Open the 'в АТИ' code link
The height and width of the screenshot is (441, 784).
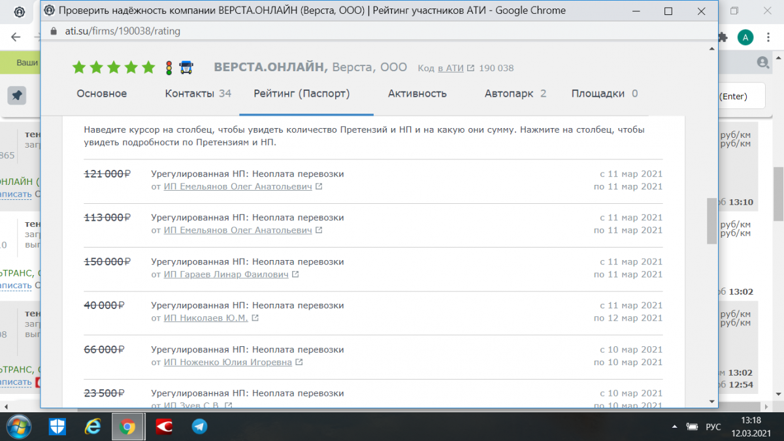coord(451,68)
